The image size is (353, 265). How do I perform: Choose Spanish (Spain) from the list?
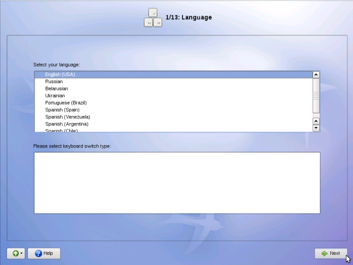pyautogui.click(x=62, y=110)
